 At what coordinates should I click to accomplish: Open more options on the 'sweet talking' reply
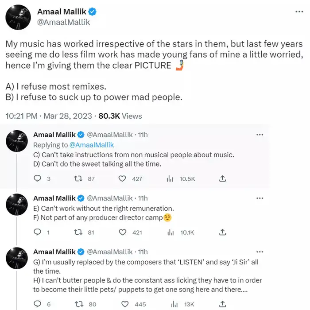click(x=260, y=135)
